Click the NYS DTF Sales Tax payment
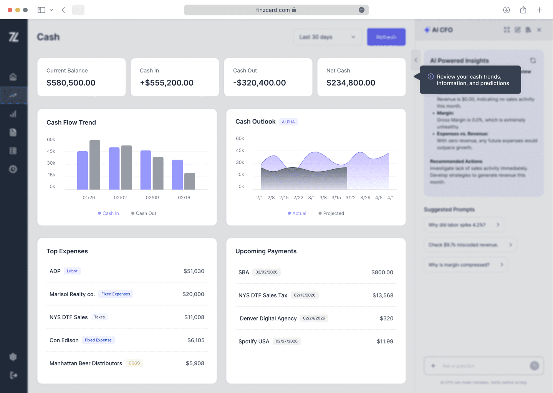Image resolution: width=553 pixels, height=393 pixels. (x=316, y=295)
